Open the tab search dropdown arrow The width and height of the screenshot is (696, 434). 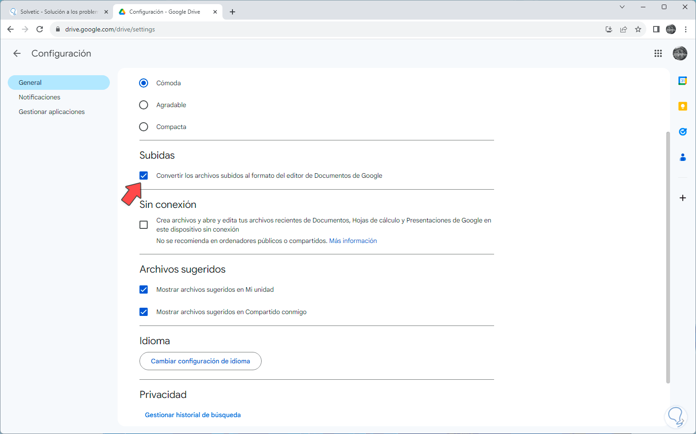[x=622, y=7]
